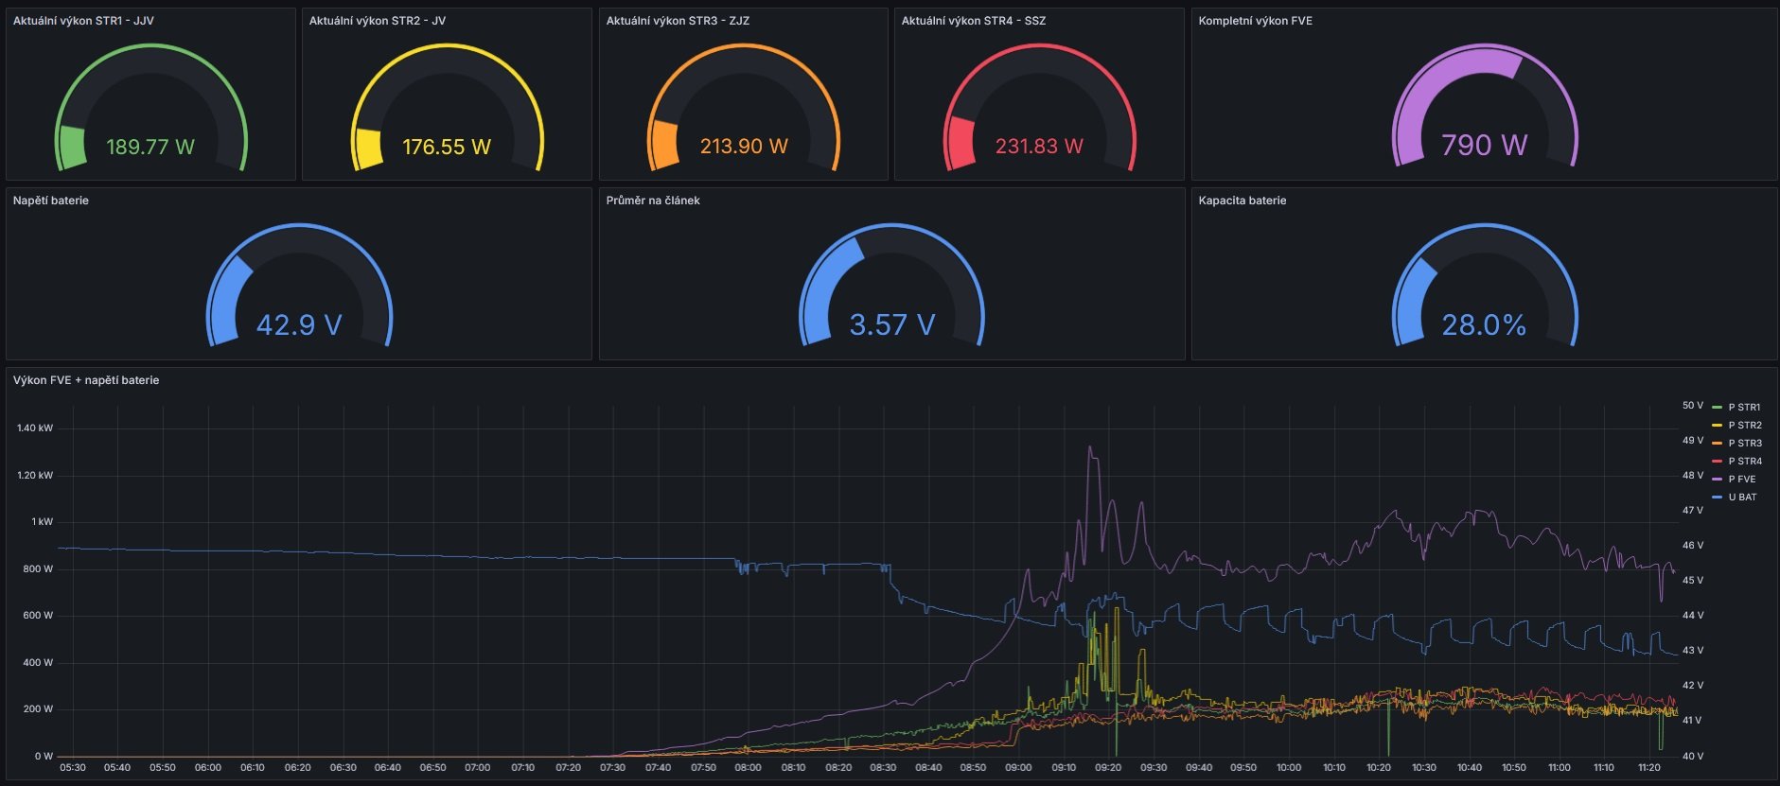1780x786 pixels.
Task: Isolate the P STR2 legend series
Action: (x=1744, y=426)
